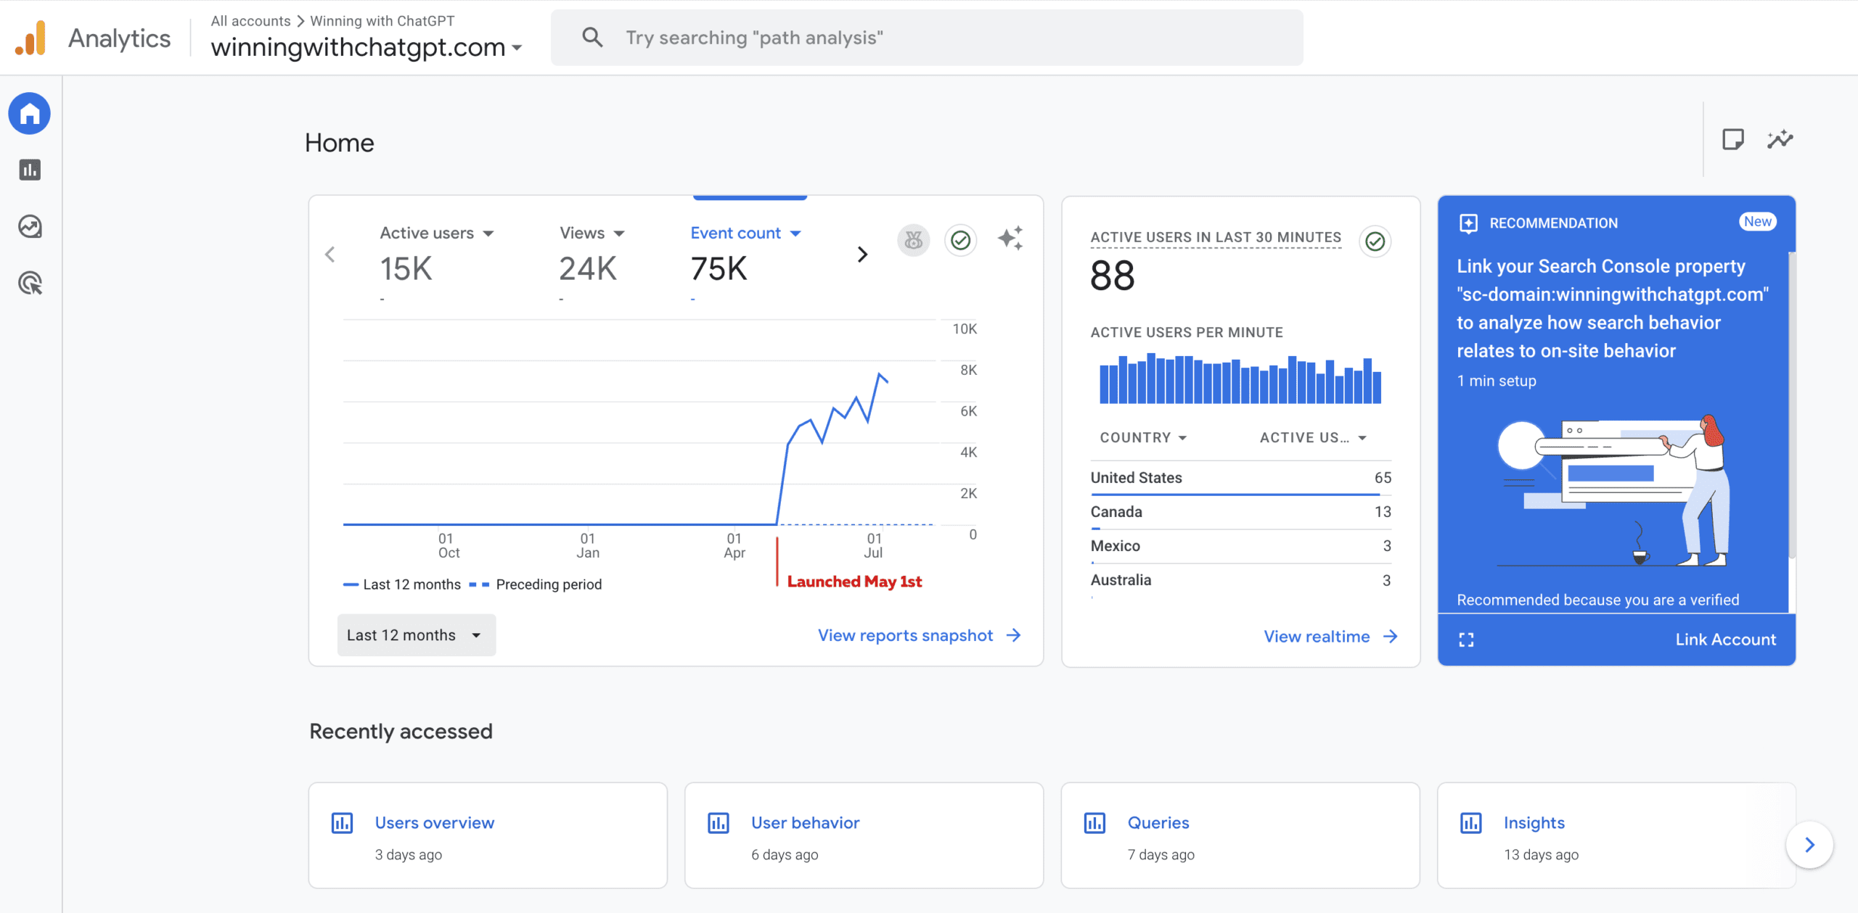Open the Reports bar-chart sidebar icon
Image resolution: width=1858 pixels, height=913 pixels.
[30, 170]
